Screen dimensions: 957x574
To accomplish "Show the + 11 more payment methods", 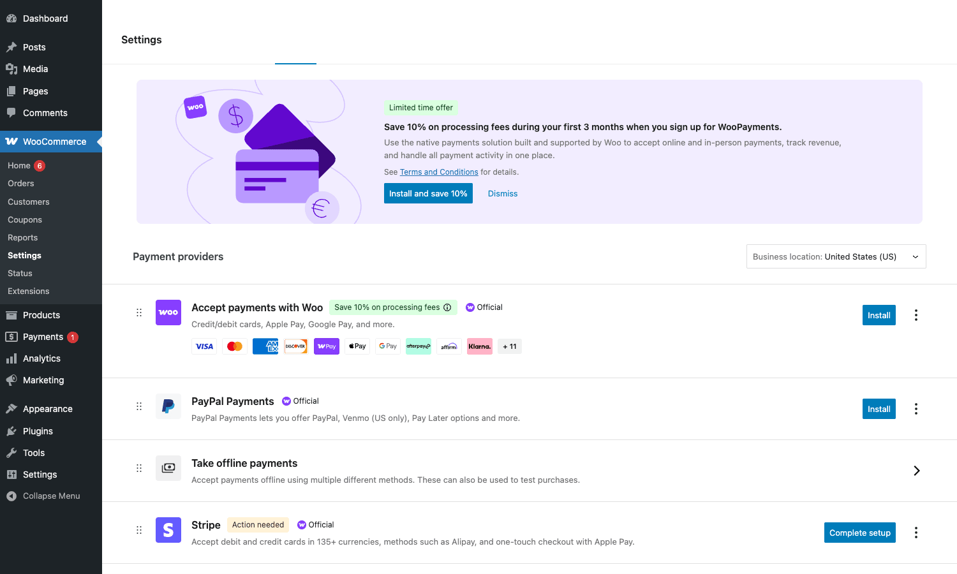I will click(510, 346).
